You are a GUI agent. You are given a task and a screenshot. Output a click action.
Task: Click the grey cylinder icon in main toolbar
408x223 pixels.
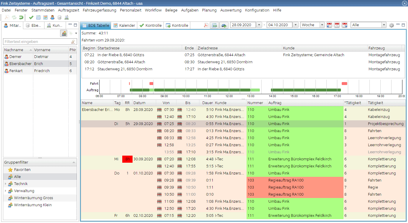tap(60, 17)
